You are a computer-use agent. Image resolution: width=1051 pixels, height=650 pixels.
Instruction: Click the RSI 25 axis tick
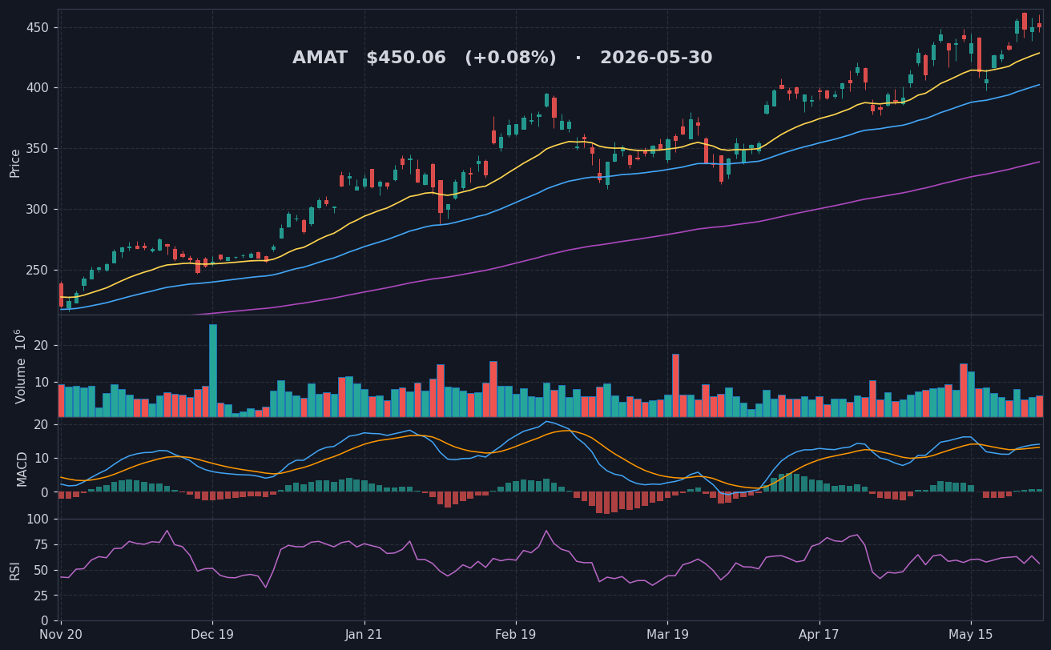point(42,596)
